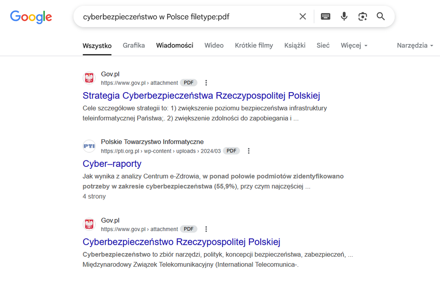Expand the Więcej dropdown
This screenshot has height=281, width=440.
pos(354,45)
